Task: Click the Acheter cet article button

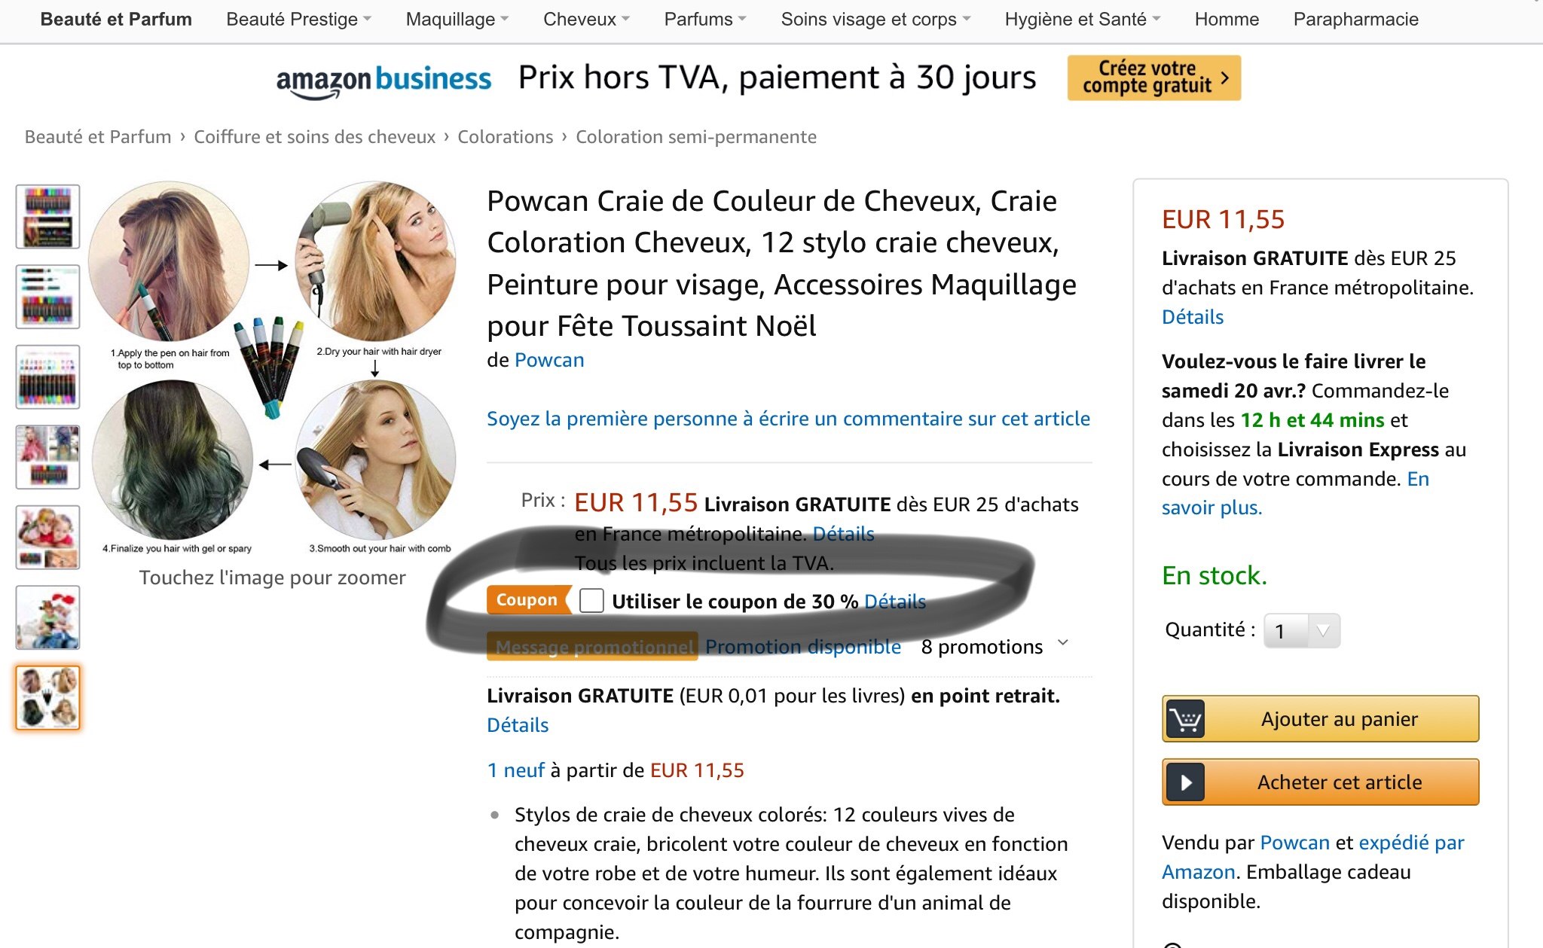Action: tap(1320, 782)
